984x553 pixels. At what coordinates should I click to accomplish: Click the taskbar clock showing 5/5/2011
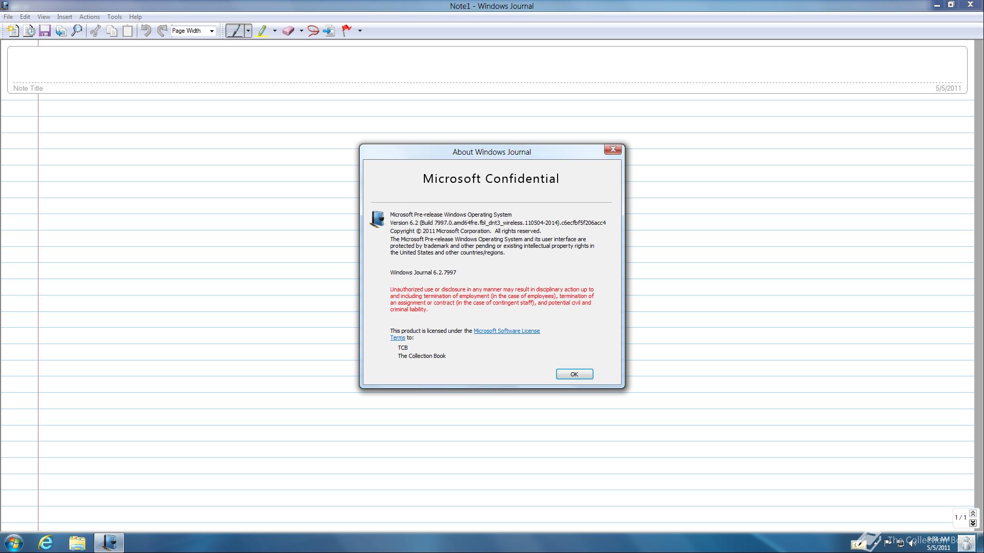pos(938,543)
